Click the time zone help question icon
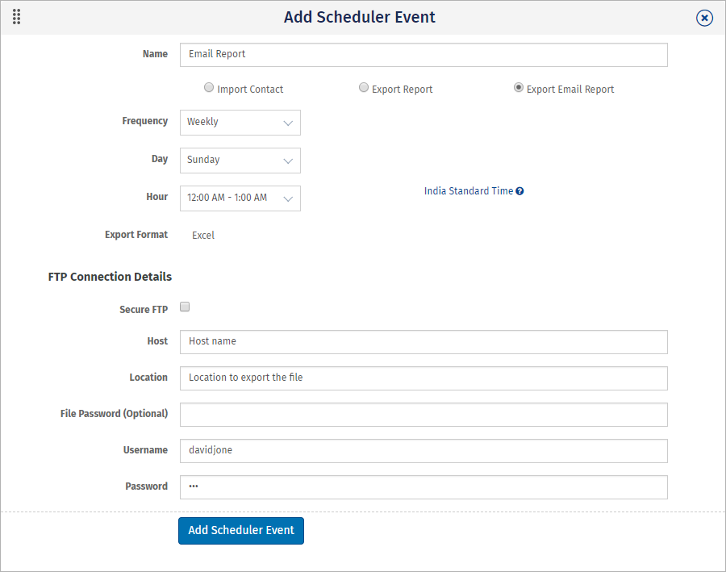This screenshot has height=572, width=726. [x=520, y=191]
